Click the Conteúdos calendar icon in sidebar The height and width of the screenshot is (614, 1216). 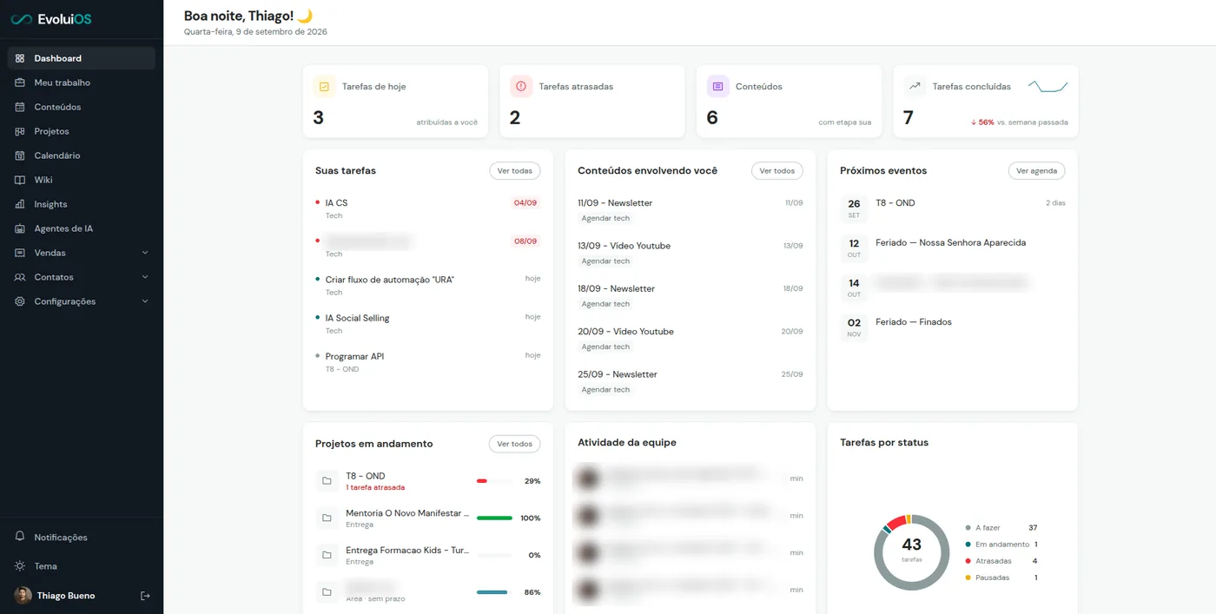point(20,107)
